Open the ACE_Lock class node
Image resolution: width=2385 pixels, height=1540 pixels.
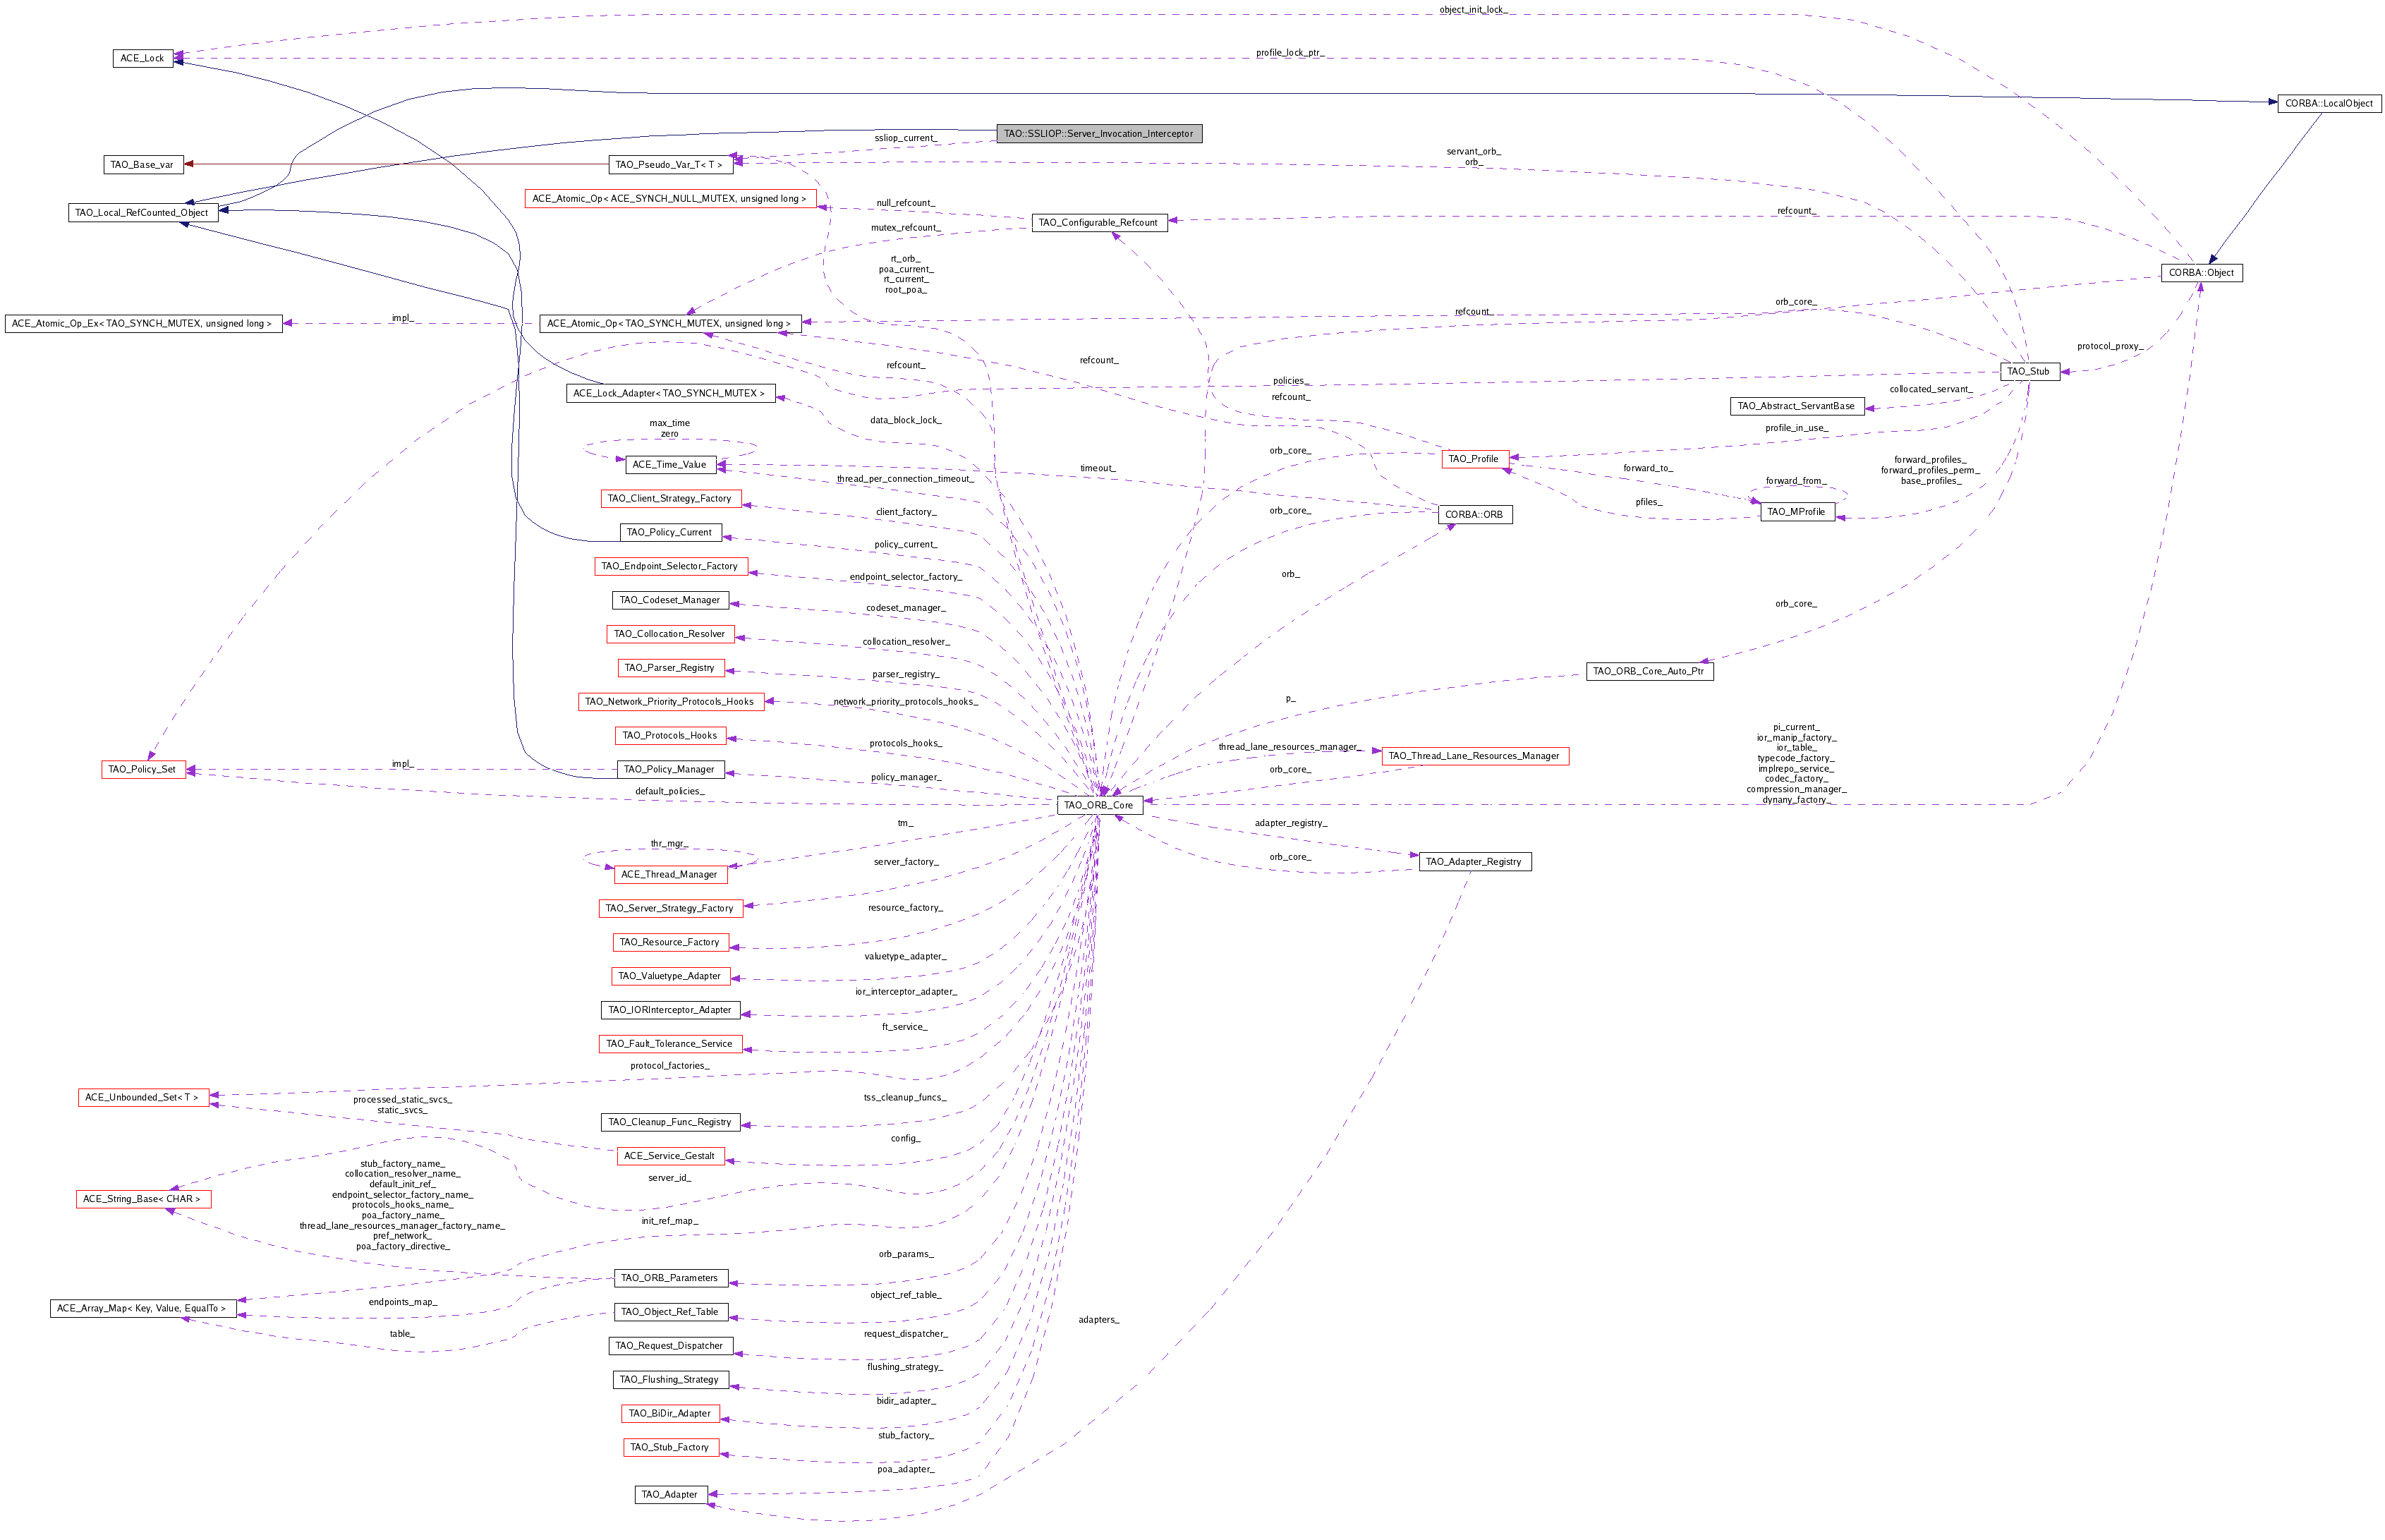[142, 58]
